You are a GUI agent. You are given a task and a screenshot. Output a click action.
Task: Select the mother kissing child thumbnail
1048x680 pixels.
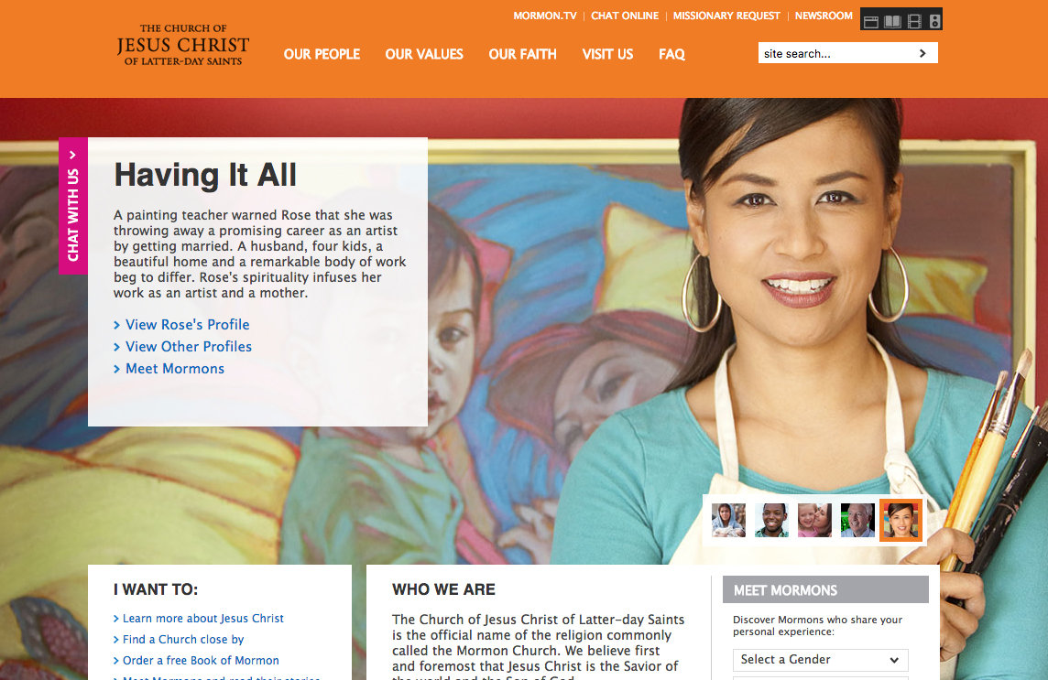814,521
